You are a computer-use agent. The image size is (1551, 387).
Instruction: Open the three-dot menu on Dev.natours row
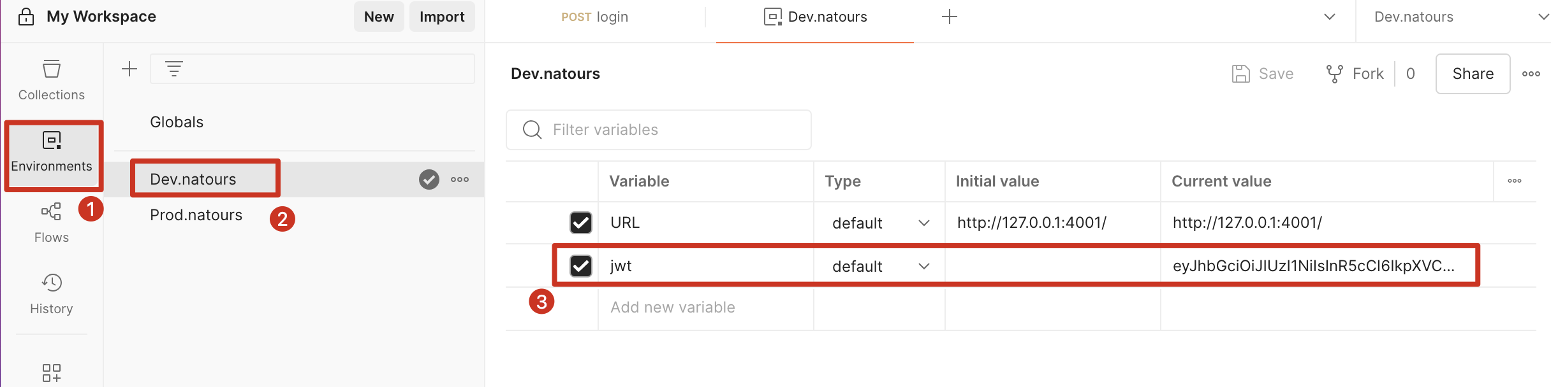460,179
